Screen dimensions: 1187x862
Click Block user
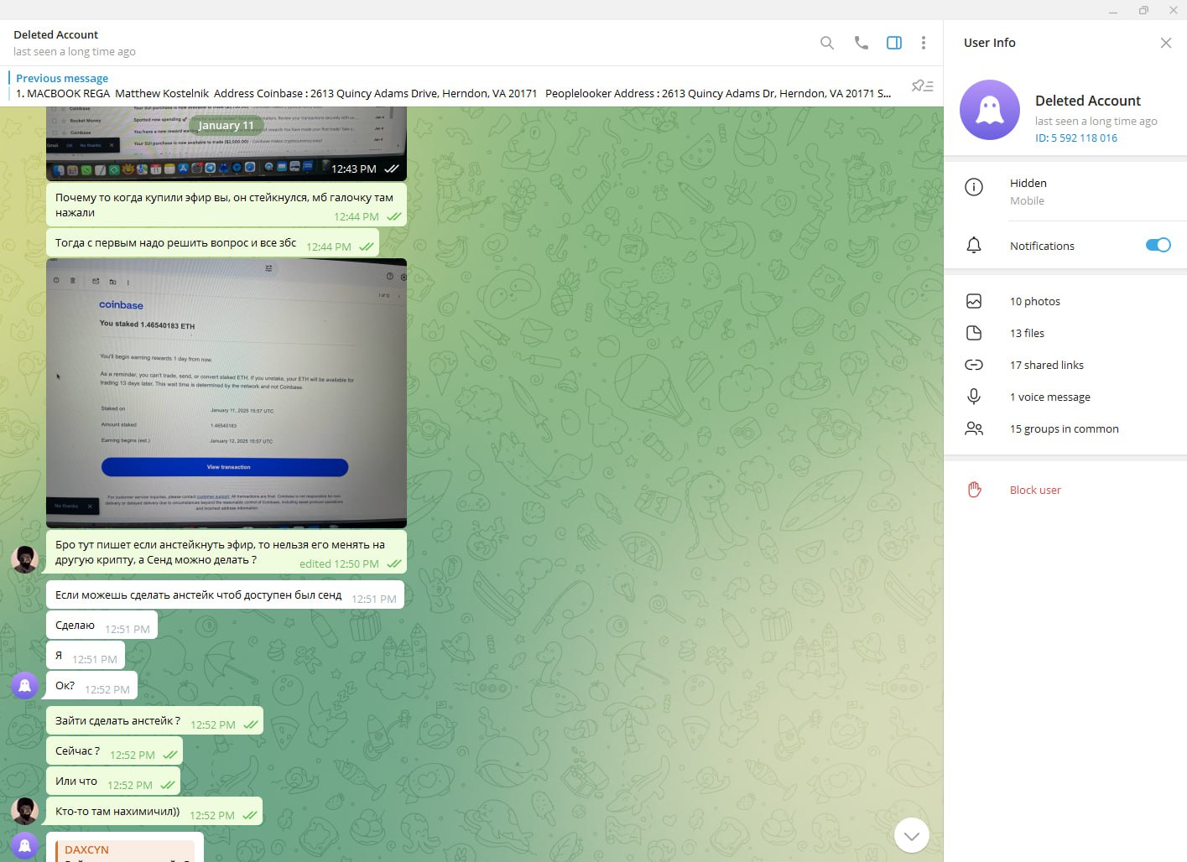[x=1035, y=490]
